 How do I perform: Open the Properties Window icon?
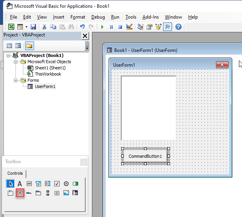click(149, 27)
